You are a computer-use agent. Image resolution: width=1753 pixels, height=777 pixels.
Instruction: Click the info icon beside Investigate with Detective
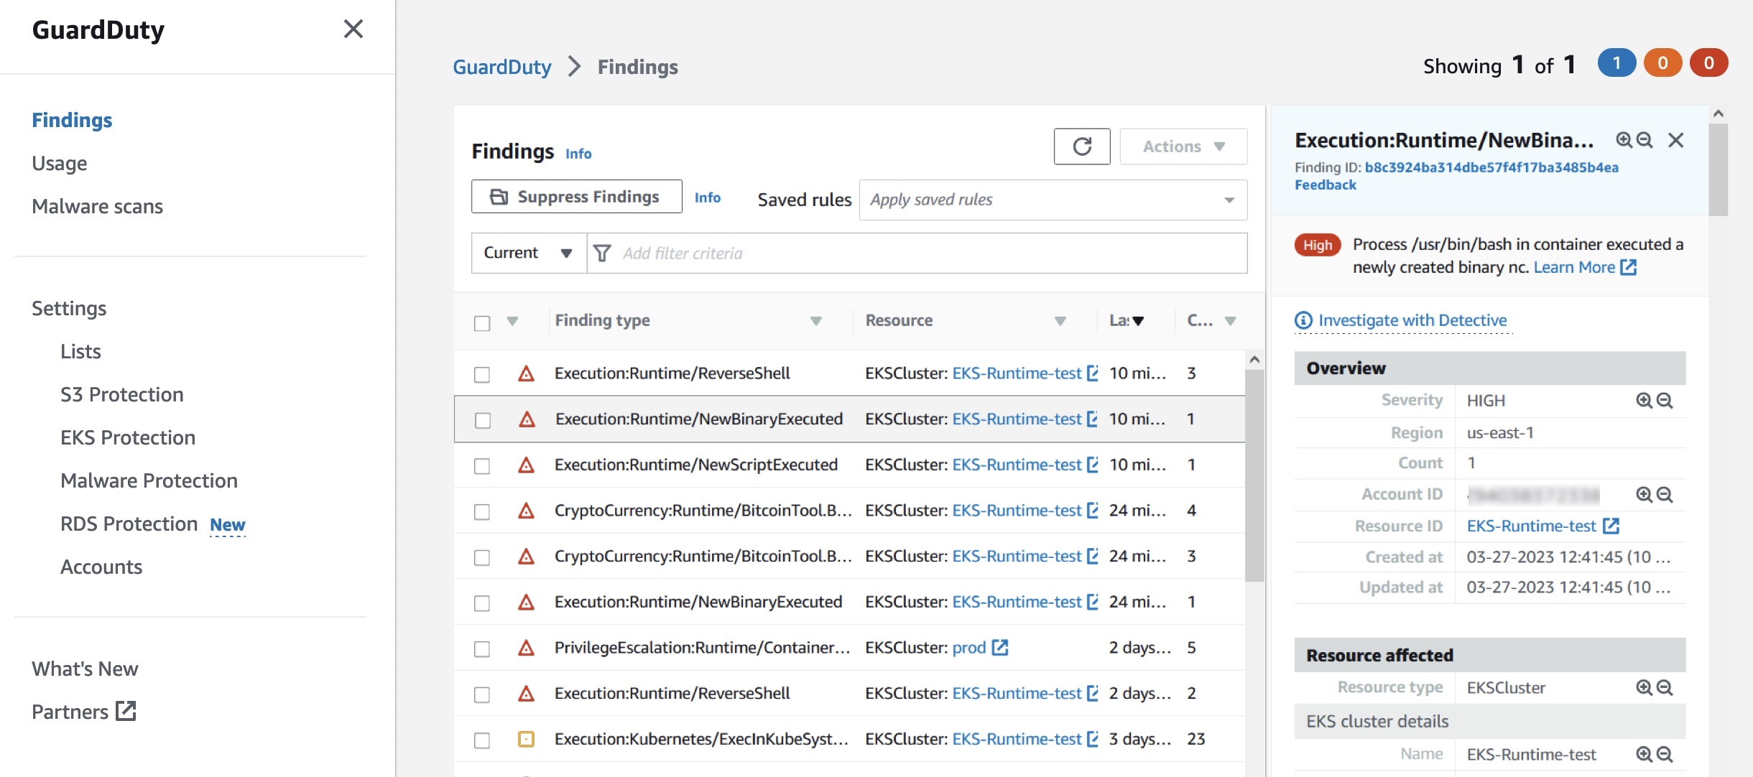click(1303, 320)
